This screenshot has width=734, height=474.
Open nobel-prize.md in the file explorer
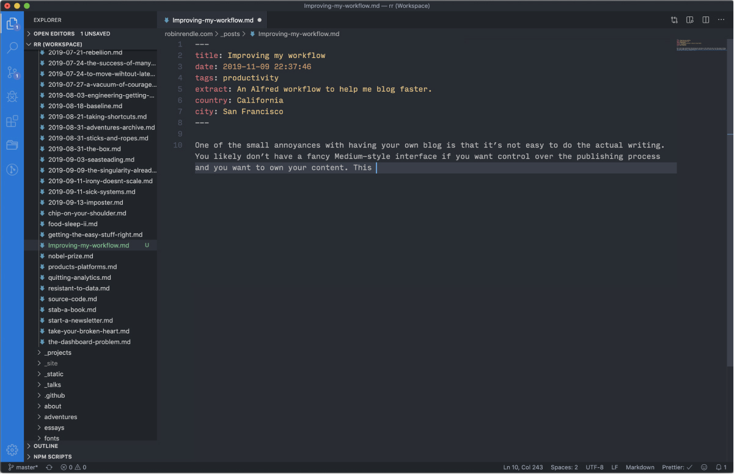70,256
